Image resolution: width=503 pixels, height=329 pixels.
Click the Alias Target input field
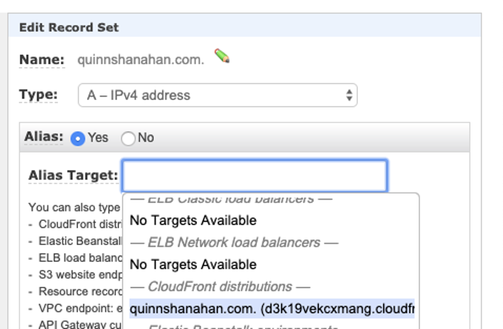pos(254,176)
